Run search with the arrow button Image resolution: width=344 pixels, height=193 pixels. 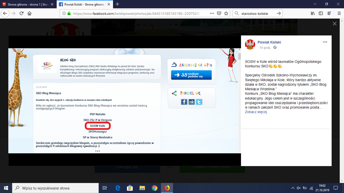pyautogui.click(x=279, y=13)
